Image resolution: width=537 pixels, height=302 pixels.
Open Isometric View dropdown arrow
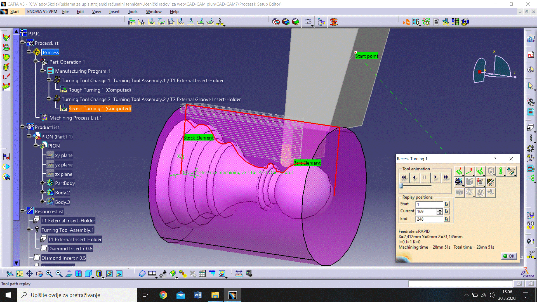tap(93, 277)
